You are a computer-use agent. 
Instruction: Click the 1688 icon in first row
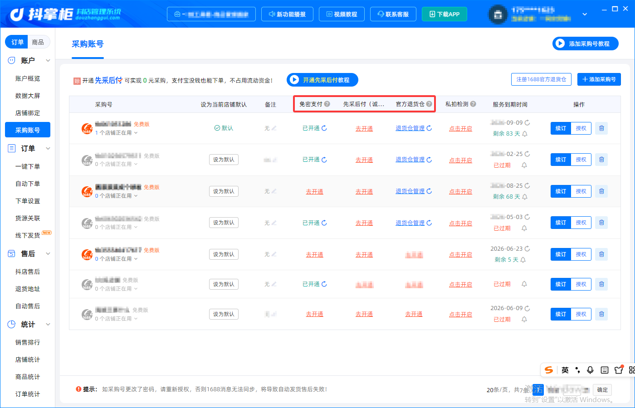click(x=87, y=129)
